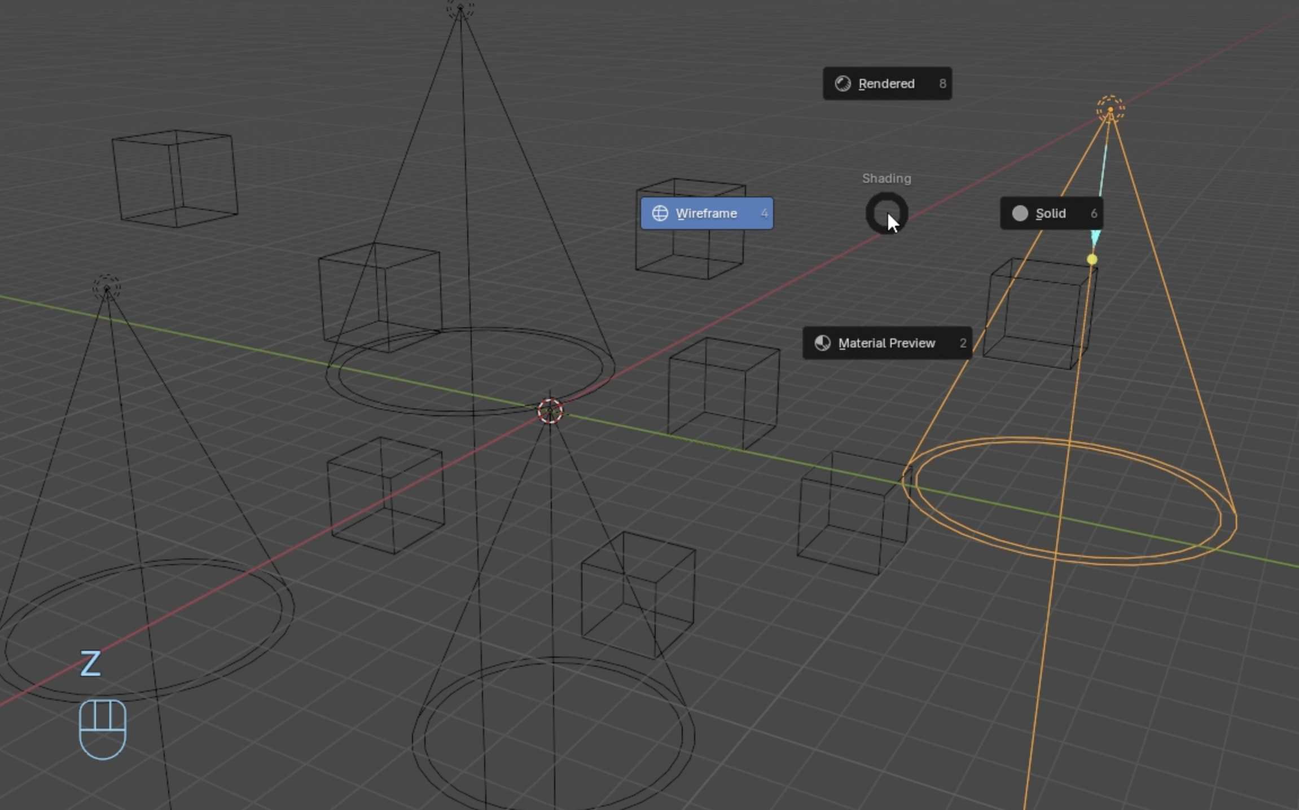Click yellow dot handle on selected light

(1092, 259)
